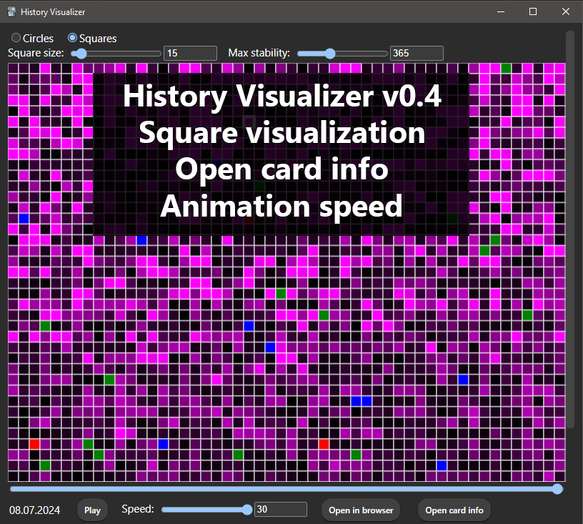
Task: Select the red square near the bottom-left
Action: (x=34, y=444)
